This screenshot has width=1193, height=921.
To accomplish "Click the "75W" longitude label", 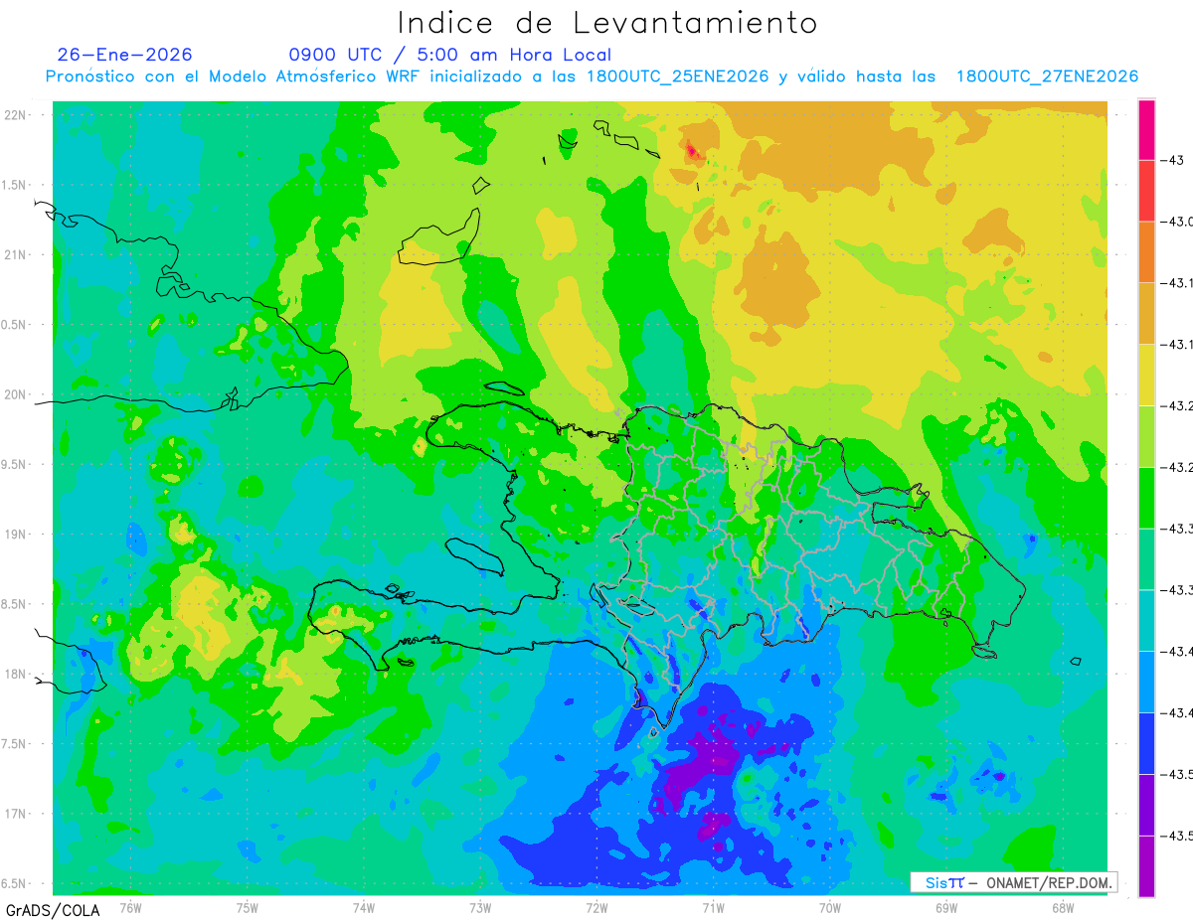I will click(x=248, y=906).
